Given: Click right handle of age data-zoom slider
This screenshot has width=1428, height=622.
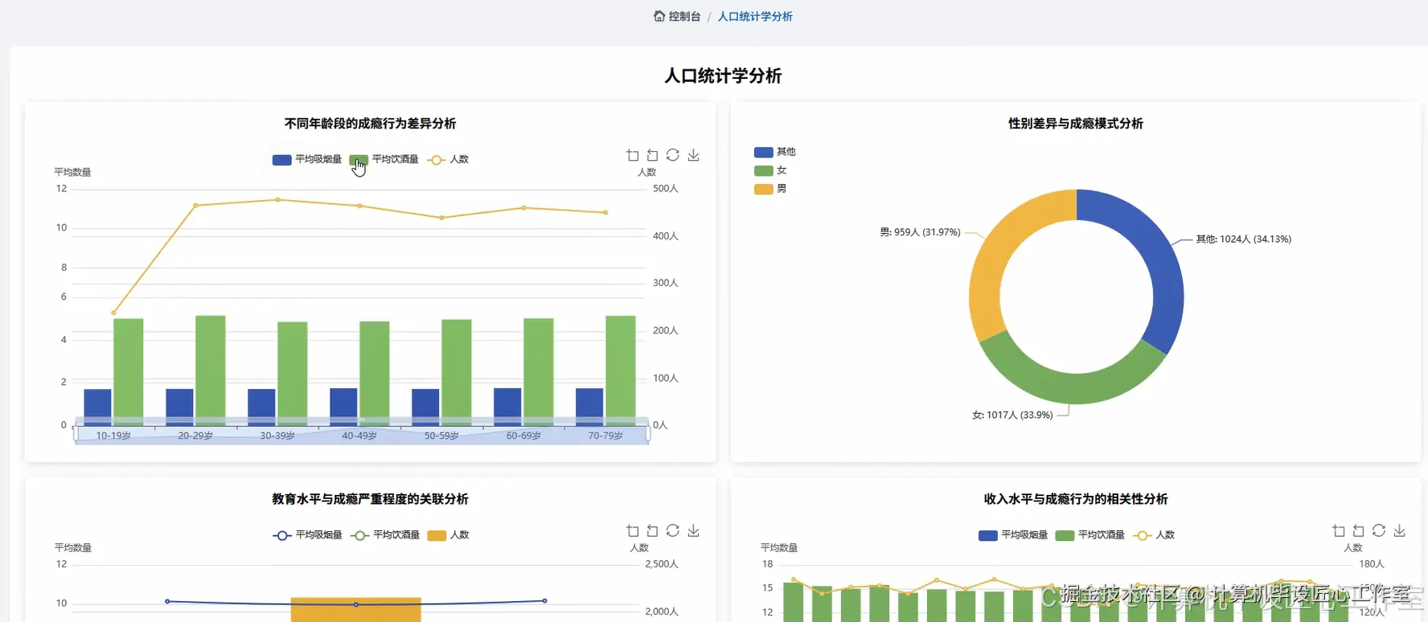Looking at the screenshot, I should click(648, 435).
